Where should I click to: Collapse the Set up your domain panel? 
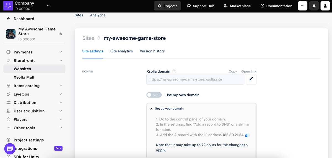pos(151,109)
